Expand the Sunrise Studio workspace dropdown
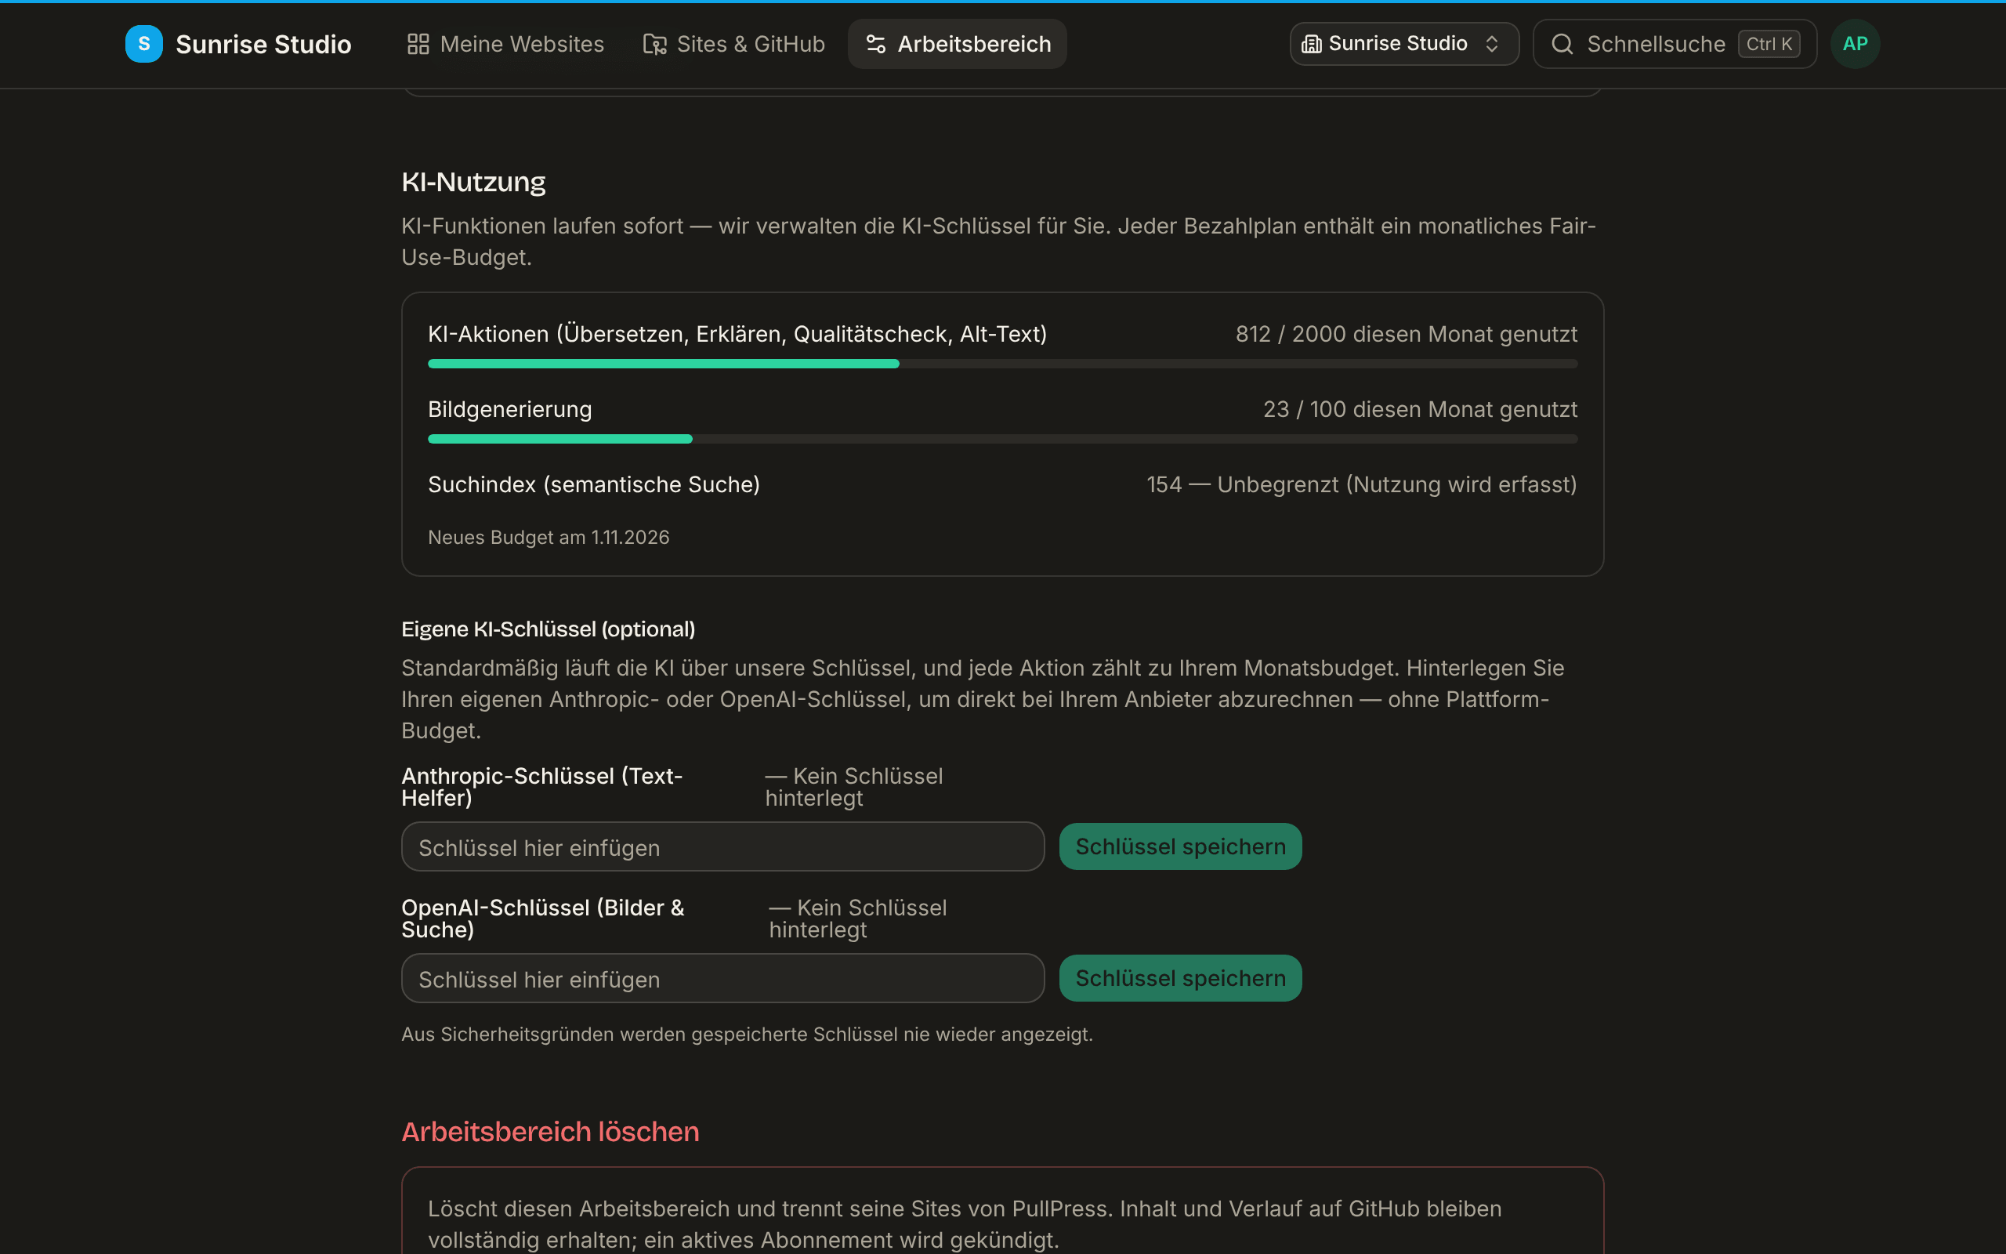Image resolution: width=2006 pixels, height=1254 pixels. pyautogui.click(x=1404, y=44)
